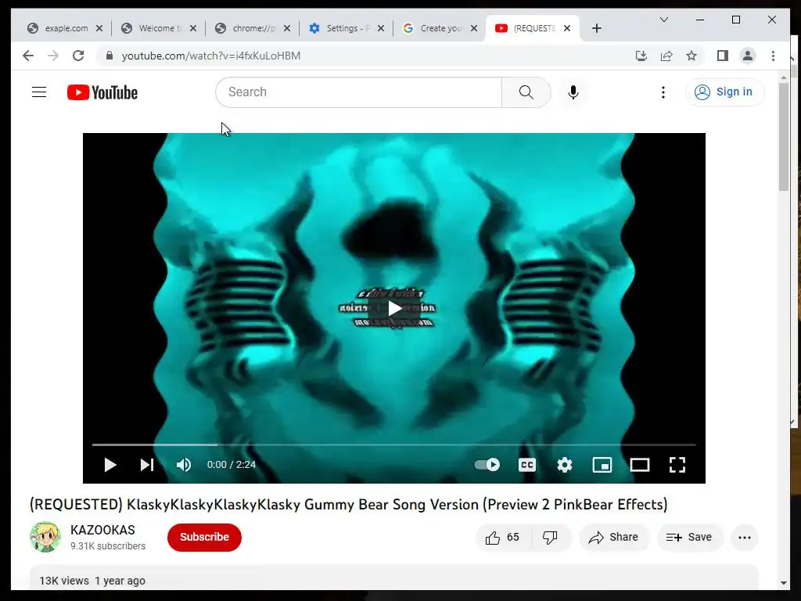Play the video using bottom-left play button

(x=110, y=465)
